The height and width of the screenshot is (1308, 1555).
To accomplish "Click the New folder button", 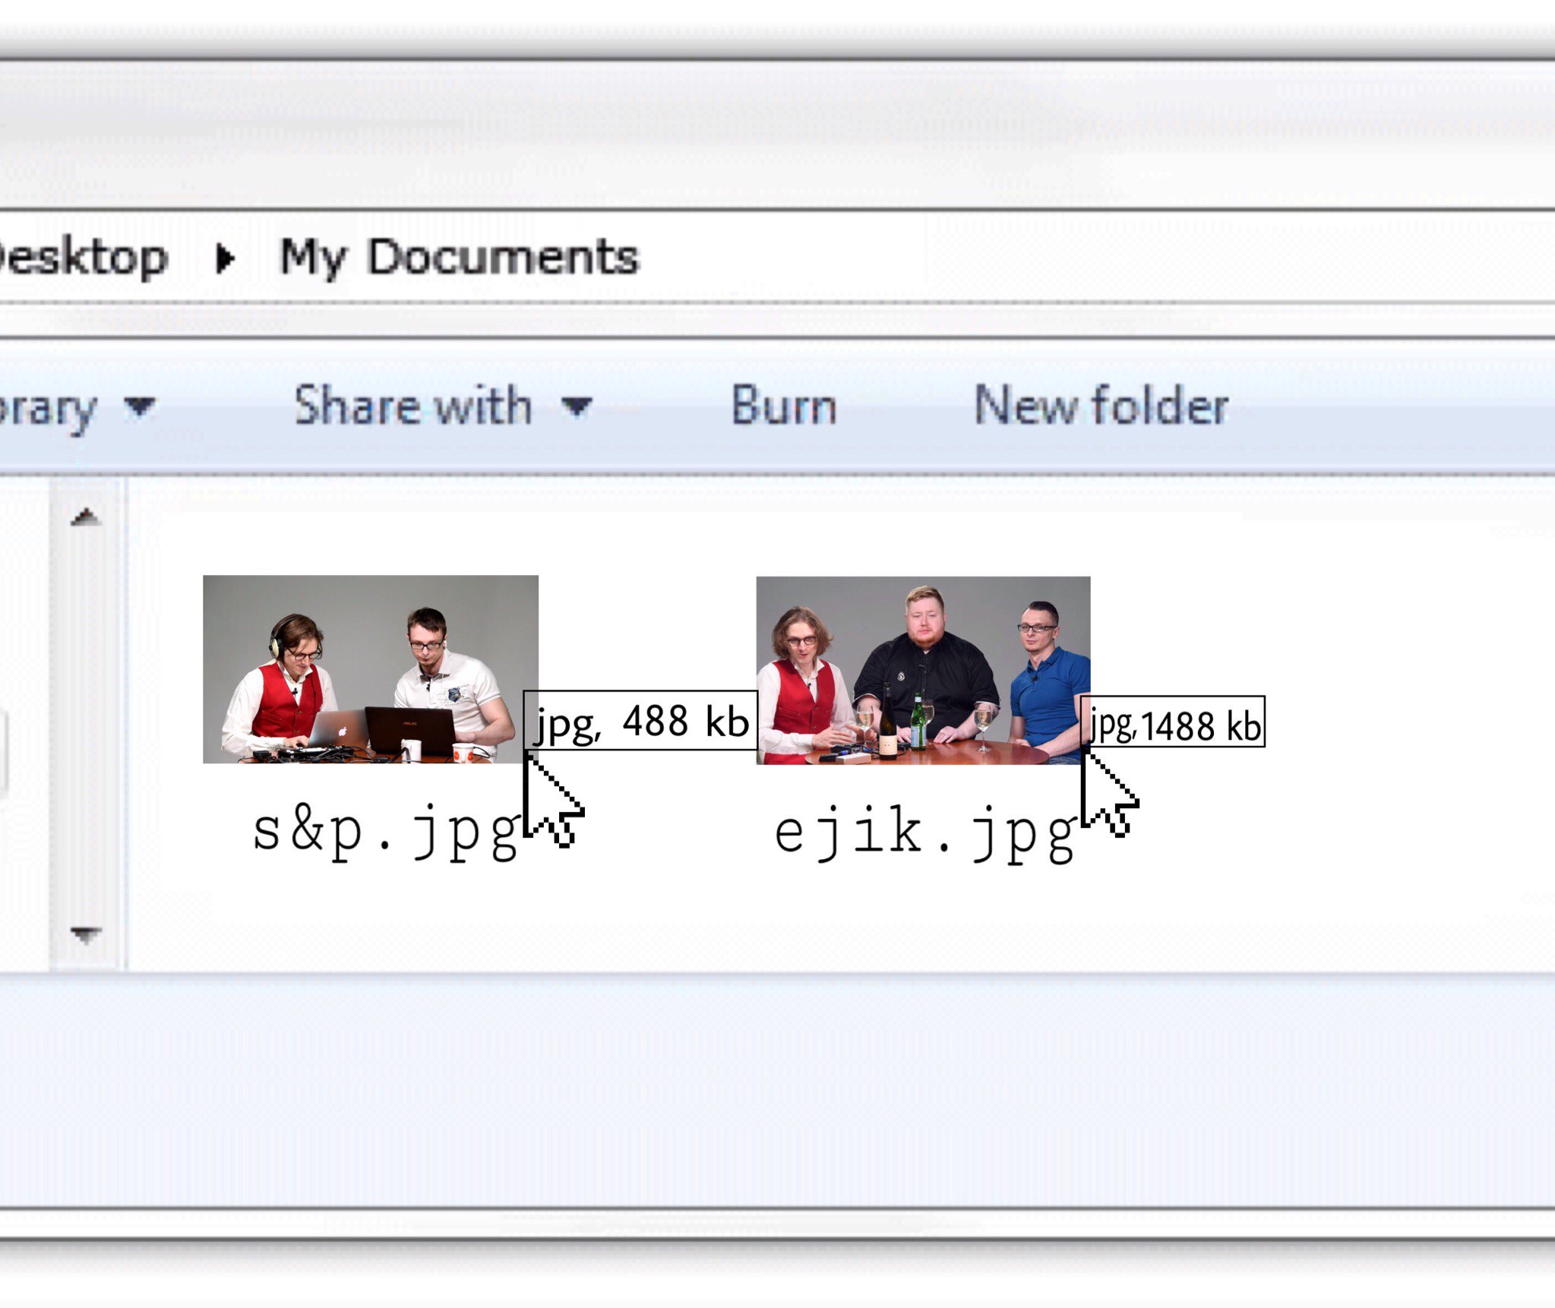I will click(1101, 406).
